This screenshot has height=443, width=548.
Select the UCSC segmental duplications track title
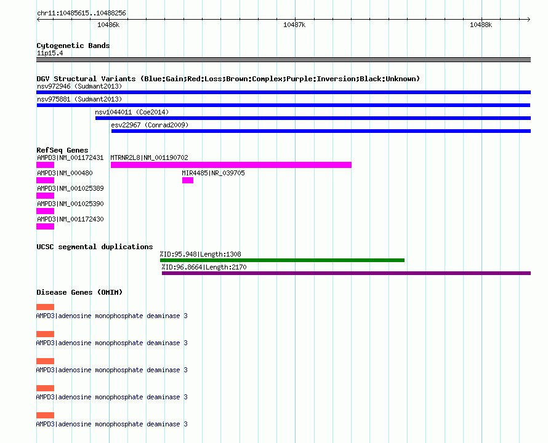point(95,247)
